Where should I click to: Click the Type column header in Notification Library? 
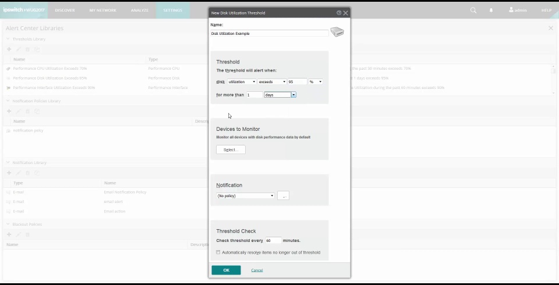pos(18,183)
